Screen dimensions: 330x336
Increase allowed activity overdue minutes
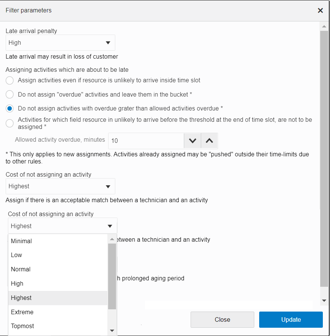[x=209, y=141]
